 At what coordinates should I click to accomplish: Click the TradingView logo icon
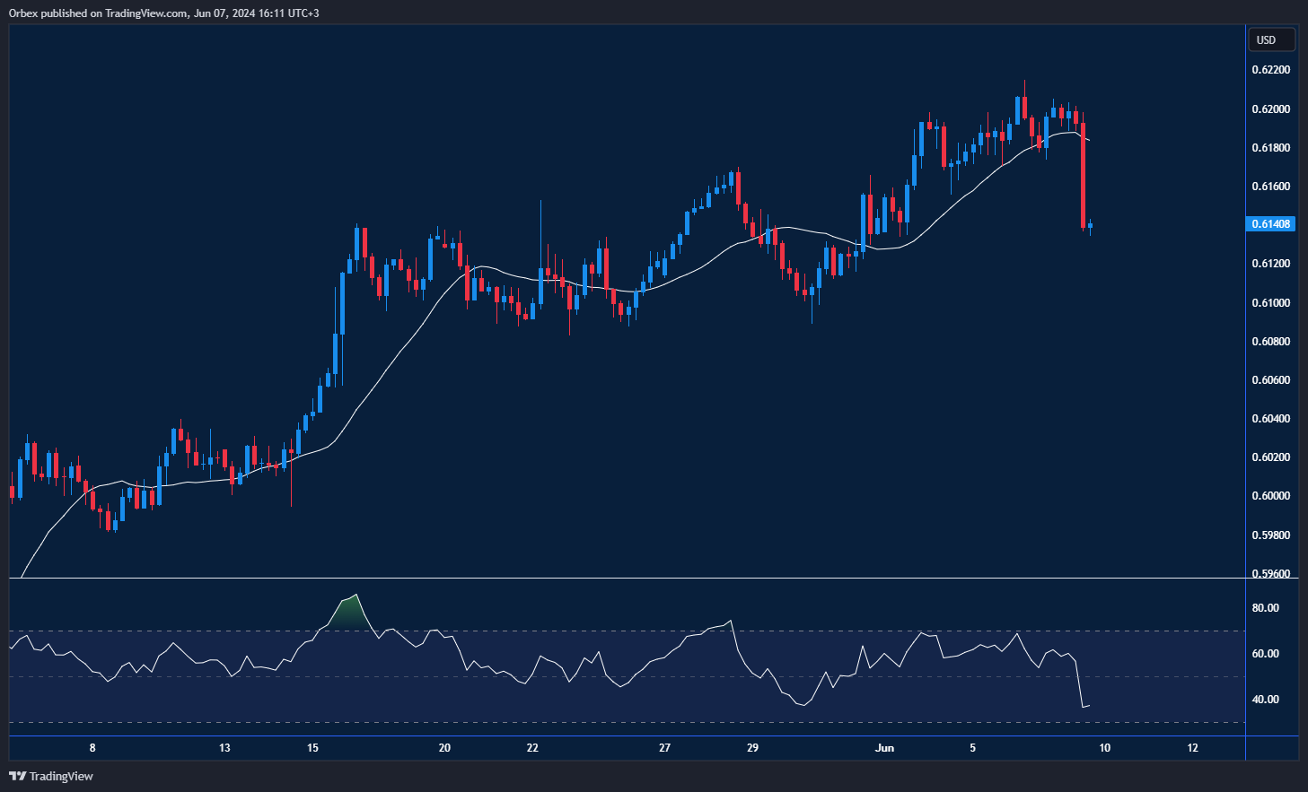coord(17,776)
